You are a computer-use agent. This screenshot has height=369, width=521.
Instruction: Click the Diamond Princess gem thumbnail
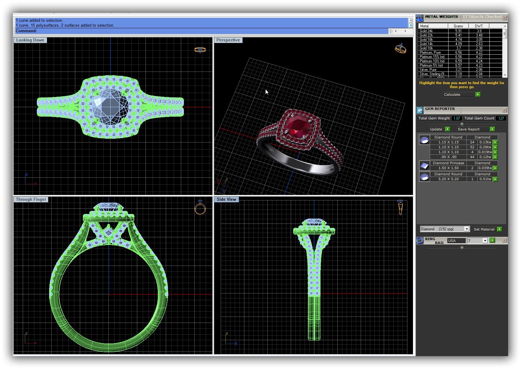click(x=424, y=166)
